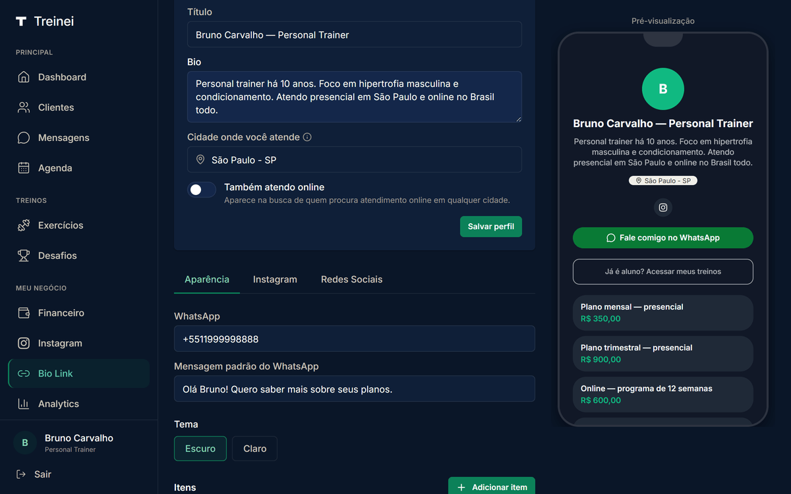Open the Desafios page
Viewport: 791px width, 494px height.
point(79,256)
